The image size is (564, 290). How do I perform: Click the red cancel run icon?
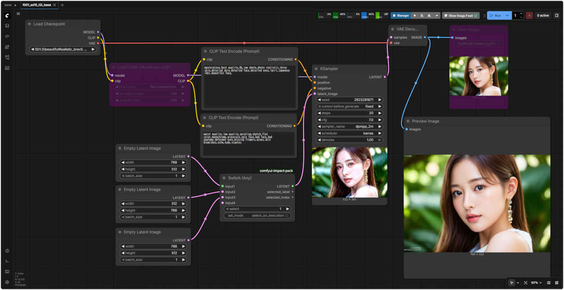529,15
